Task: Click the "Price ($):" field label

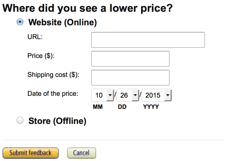Action: [41, 56]
